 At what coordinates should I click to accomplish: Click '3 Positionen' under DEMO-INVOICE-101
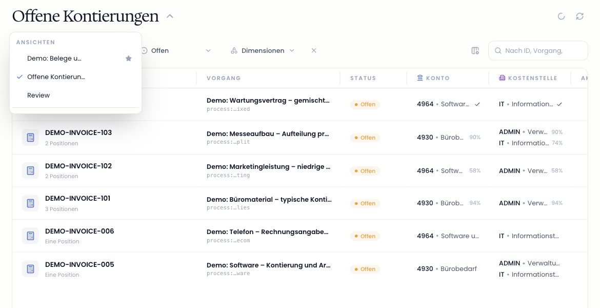pos(62,209)
